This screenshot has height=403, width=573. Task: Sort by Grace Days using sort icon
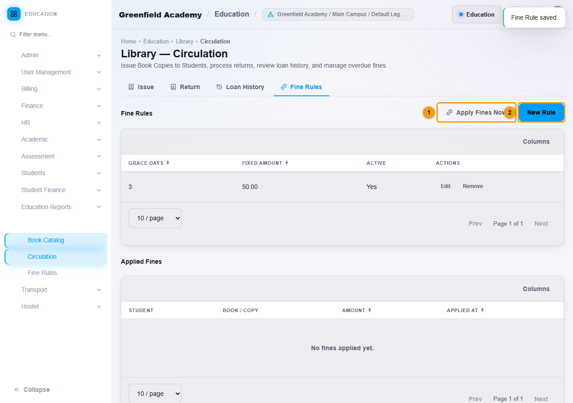(x=168, y=163)
